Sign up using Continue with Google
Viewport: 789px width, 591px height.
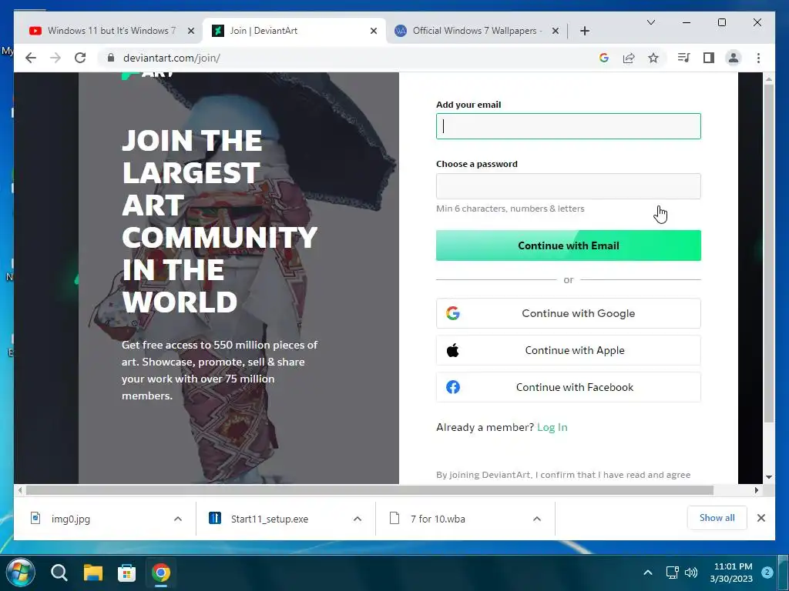(x=568, y=313)
